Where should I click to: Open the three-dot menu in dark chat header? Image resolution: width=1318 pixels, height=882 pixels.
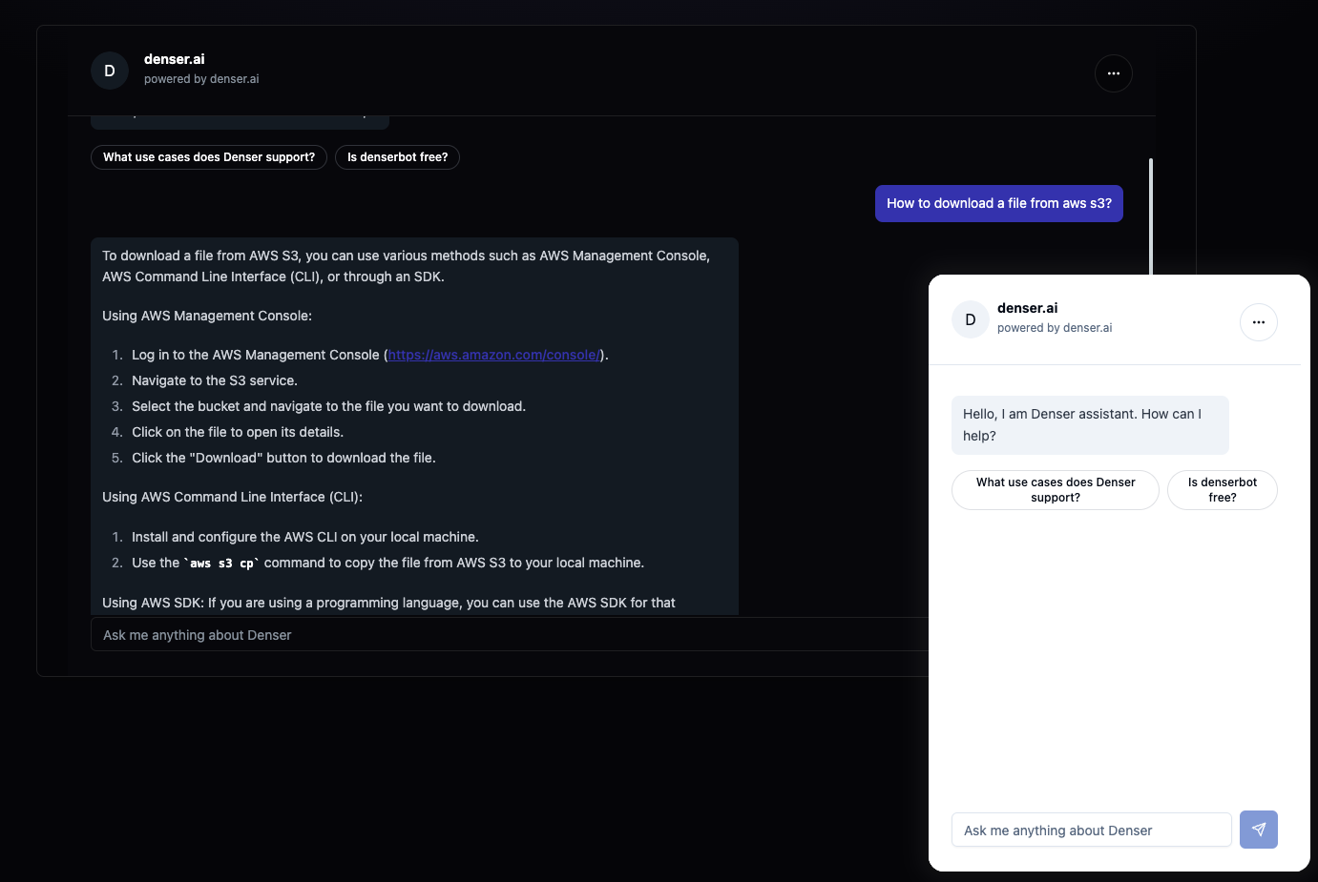(x=1113, y=72)
